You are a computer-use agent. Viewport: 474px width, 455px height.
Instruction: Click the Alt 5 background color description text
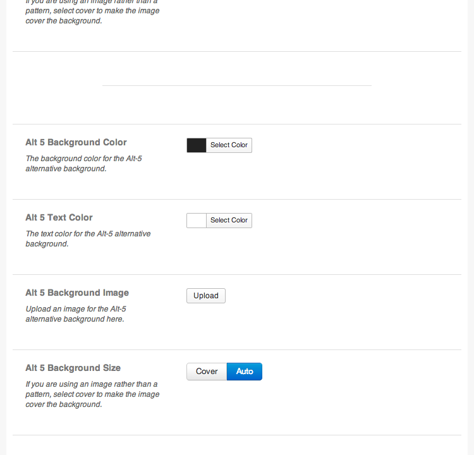pos(83,164)
